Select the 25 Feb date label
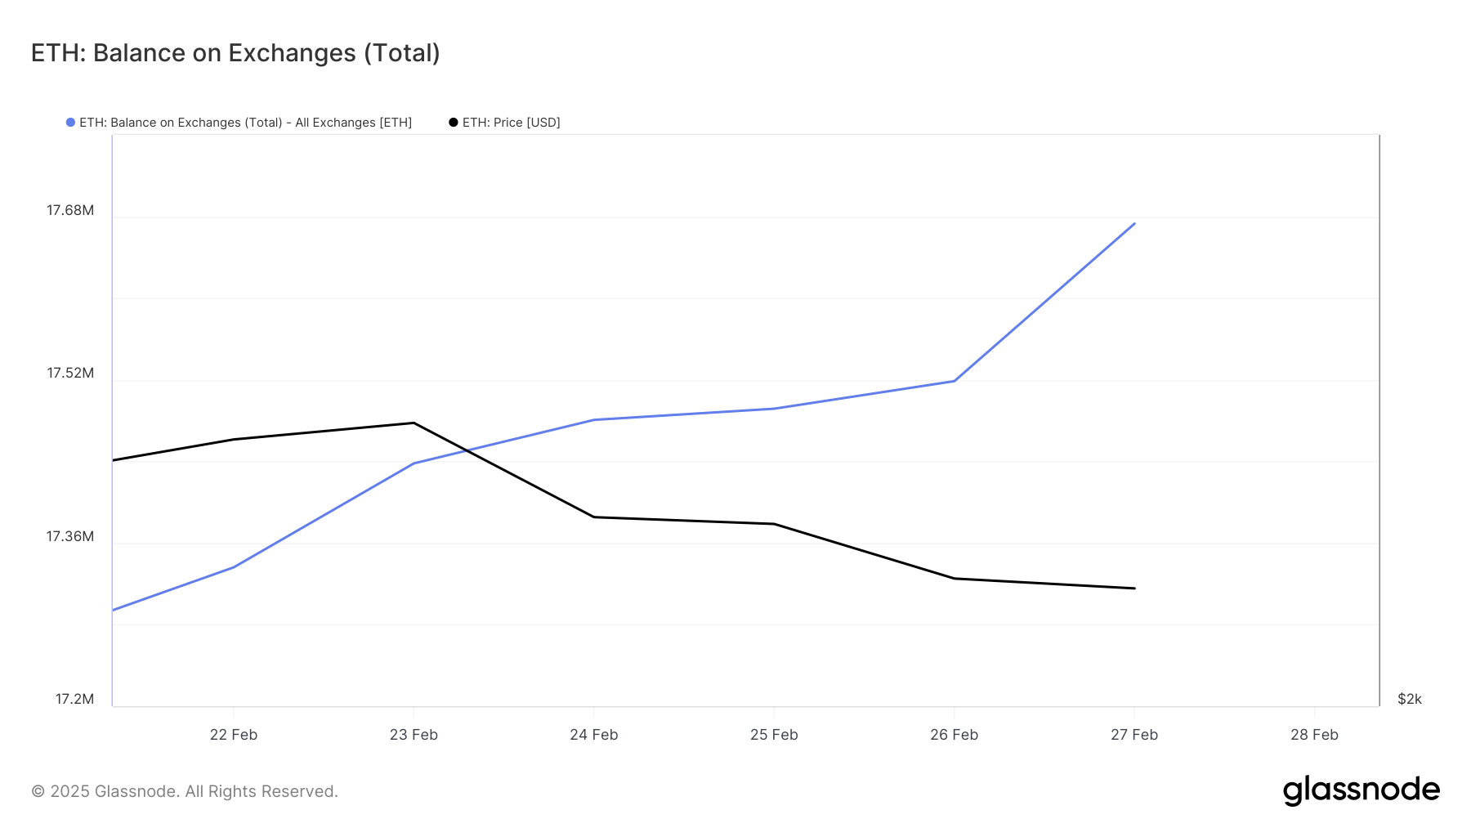 click(774, 735)
